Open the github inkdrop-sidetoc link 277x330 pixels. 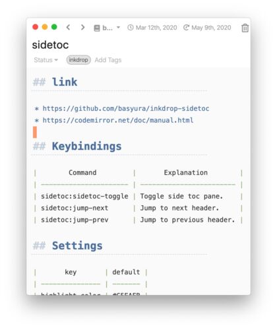point(126,108)
